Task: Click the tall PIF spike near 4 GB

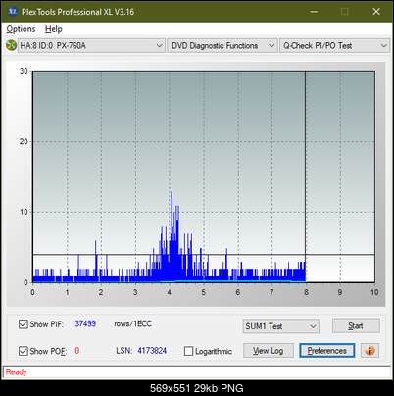Action: coord(172,237)
